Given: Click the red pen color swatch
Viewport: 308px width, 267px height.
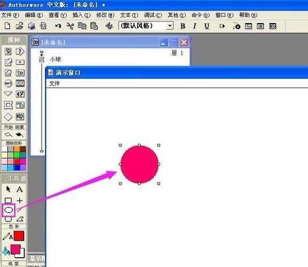Looking at the screenshot, I should click(19, 236).
